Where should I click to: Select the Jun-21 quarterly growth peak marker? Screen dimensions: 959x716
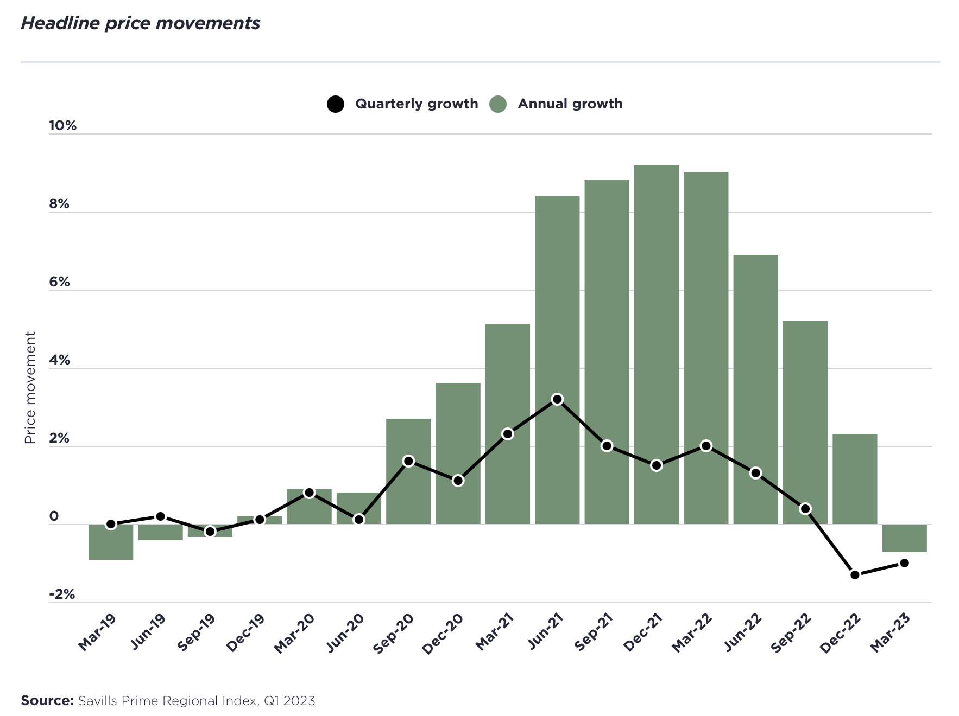coord(557,399)
